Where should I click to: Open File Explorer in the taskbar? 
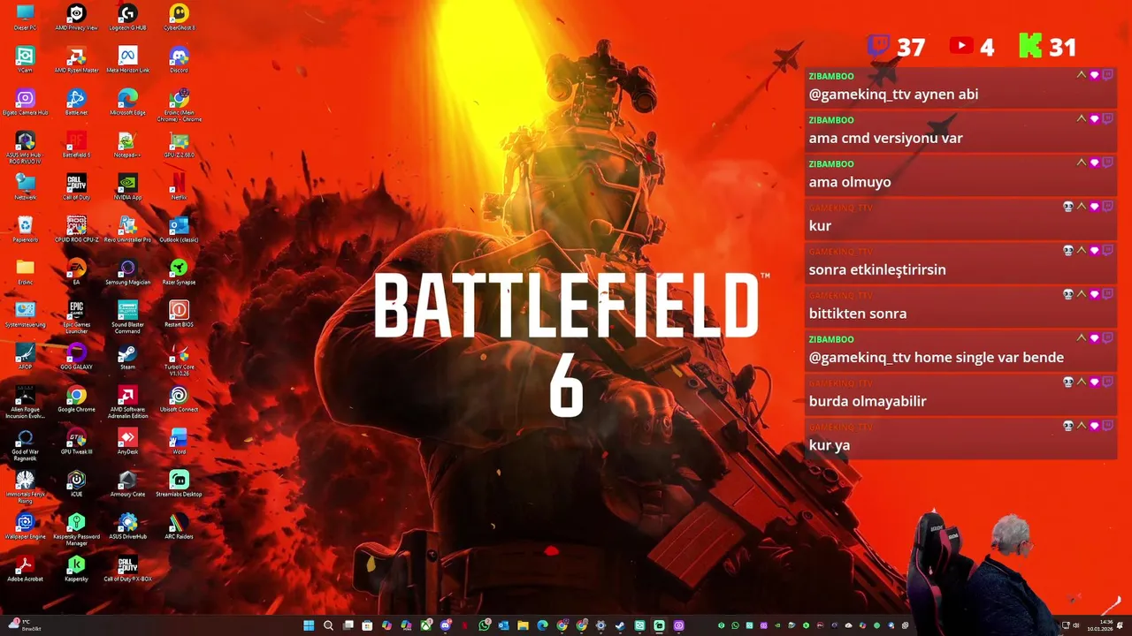click(523, 625)
